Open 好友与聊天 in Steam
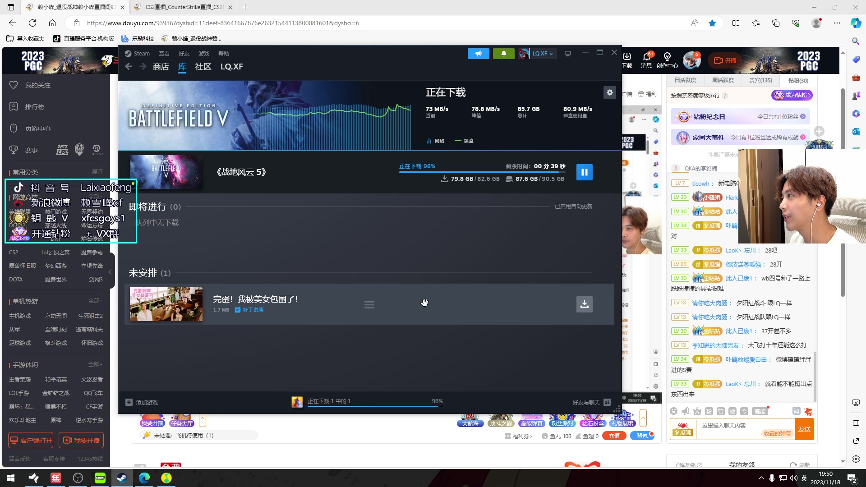 click(591, 402)
